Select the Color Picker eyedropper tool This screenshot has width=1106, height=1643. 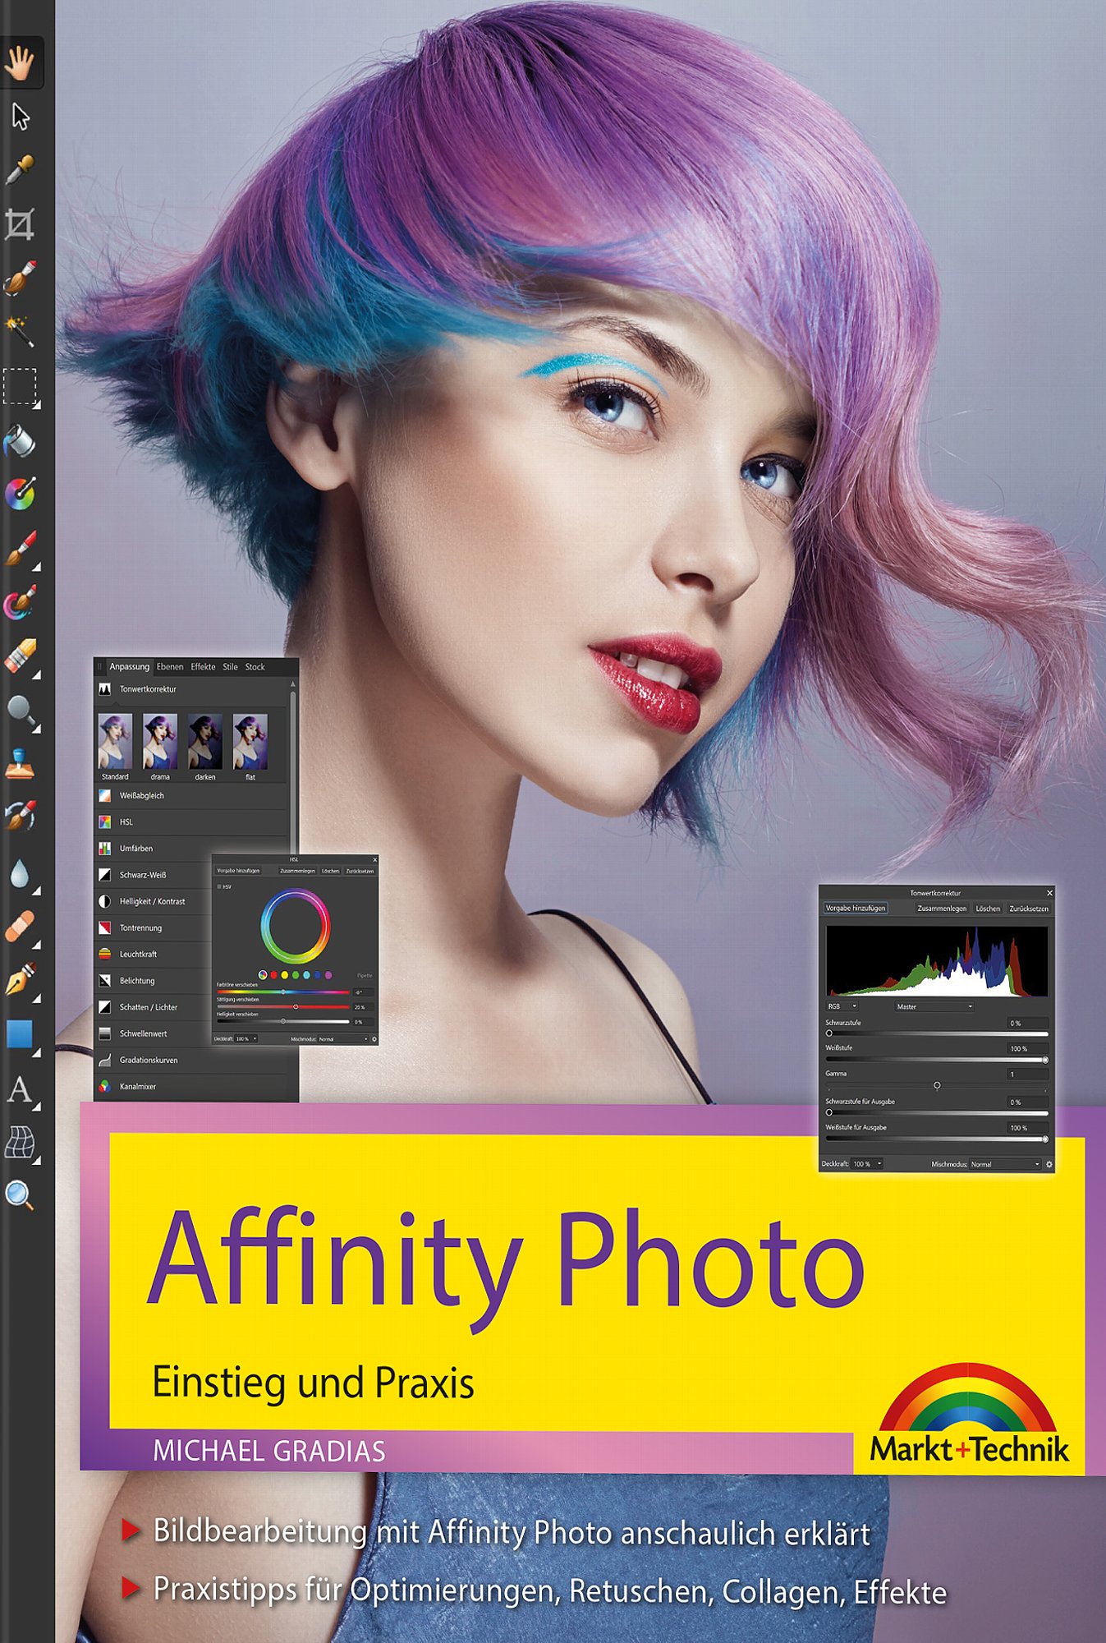(x=20, y=170)
